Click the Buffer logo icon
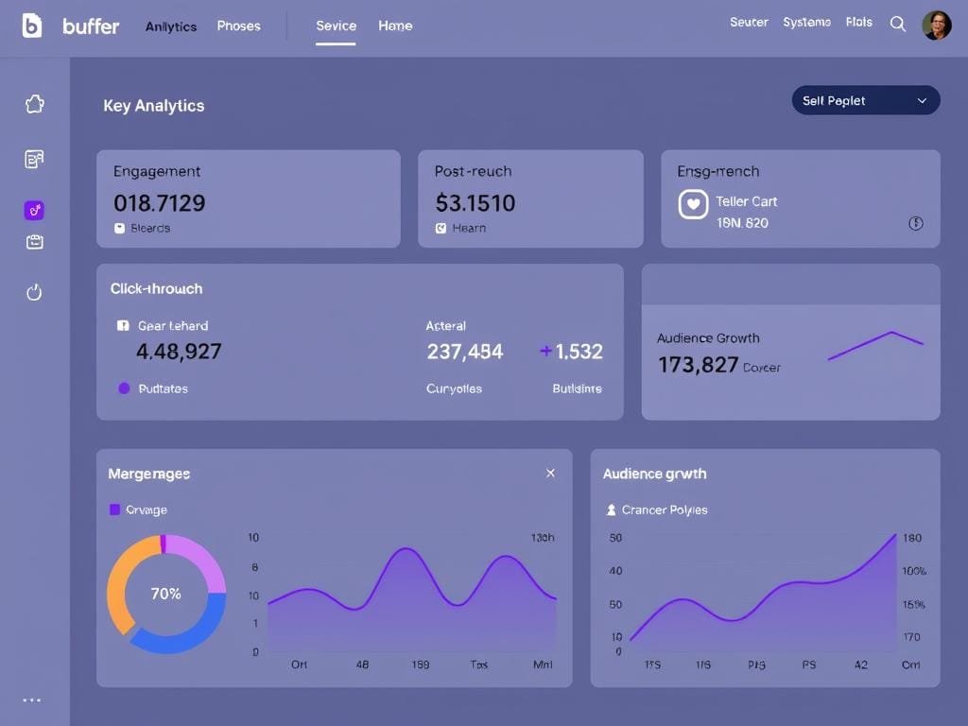The width and height of the screenshot is (968, 726). [x=32, y=26]
